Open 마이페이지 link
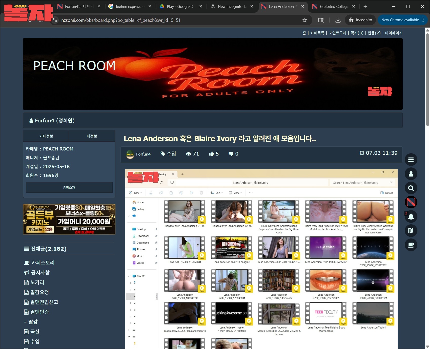This screenshot has height=349, width=430. point(394,33)
